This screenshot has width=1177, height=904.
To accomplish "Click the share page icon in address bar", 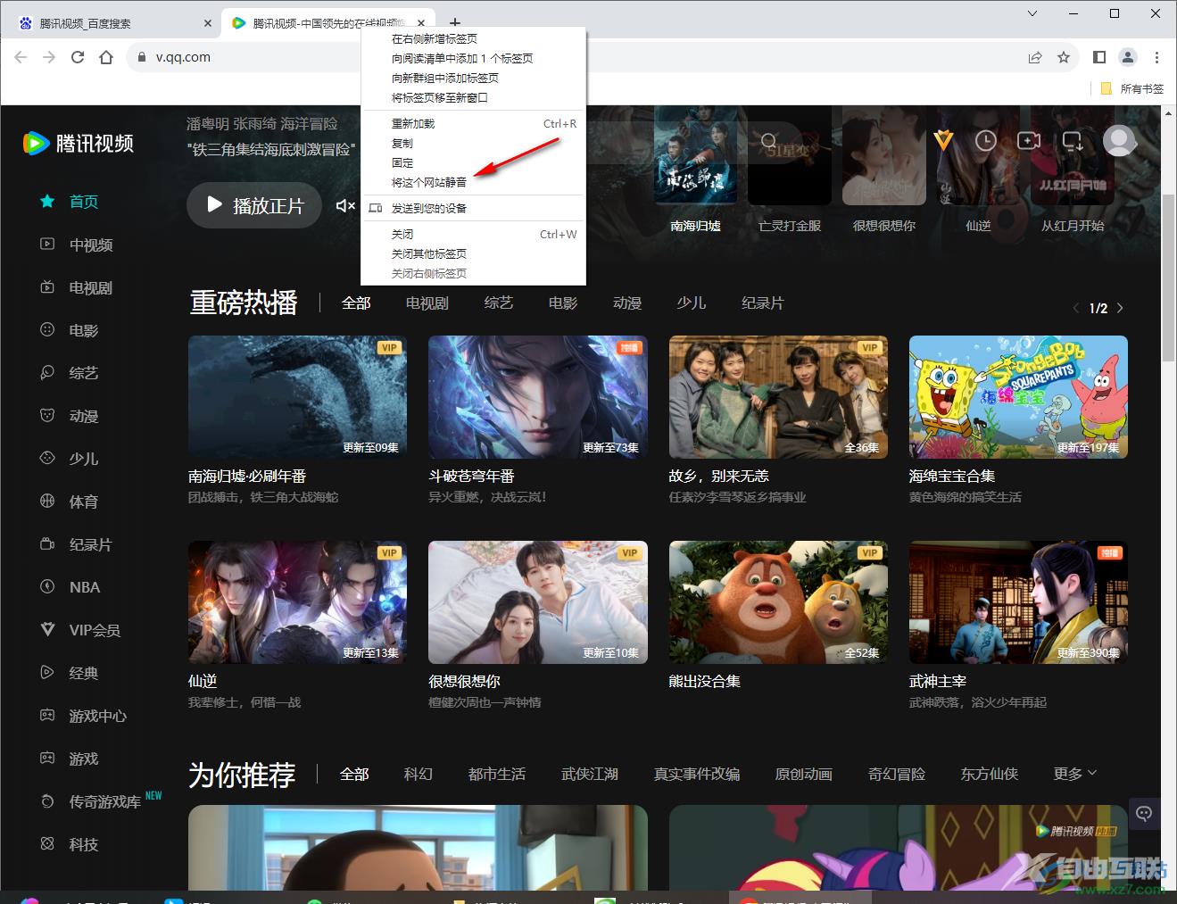I will (x=1035, y=57).
